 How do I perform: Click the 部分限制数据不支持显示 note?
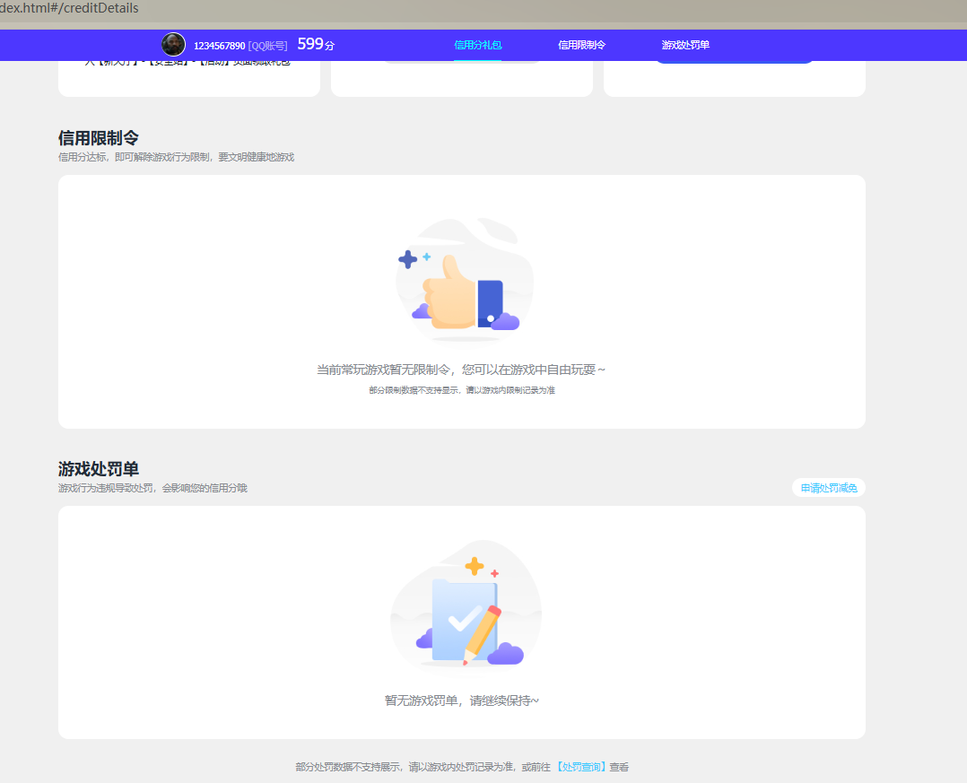[x=462, y=390]
